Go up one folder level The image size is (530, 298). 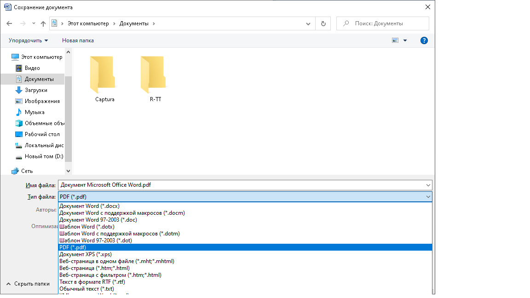coord(43,23)
